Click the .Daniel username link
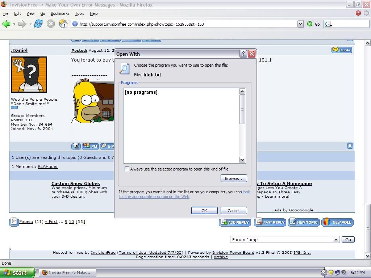This screenshot has height=278, width=371. point(19,50)
